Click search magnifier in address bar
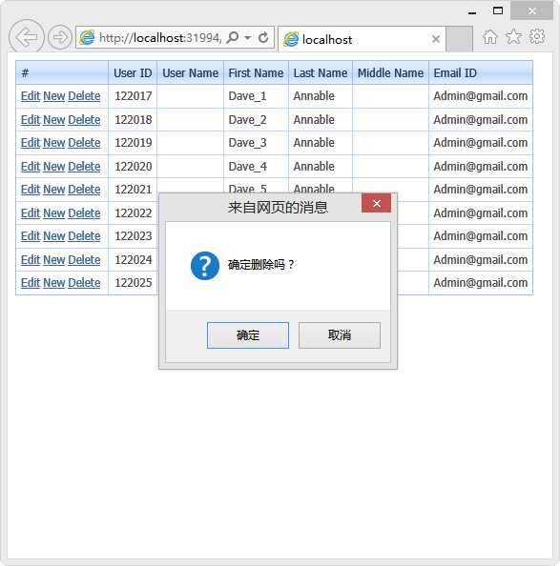This screenshot has height=566, width=560. [x=233, y=37]
